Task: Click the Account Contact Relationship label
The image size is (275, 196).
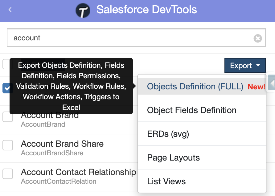Action: coord(79,172)
